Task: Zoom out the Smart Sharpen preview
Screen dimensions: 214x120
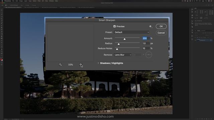Action: point(60,65)
